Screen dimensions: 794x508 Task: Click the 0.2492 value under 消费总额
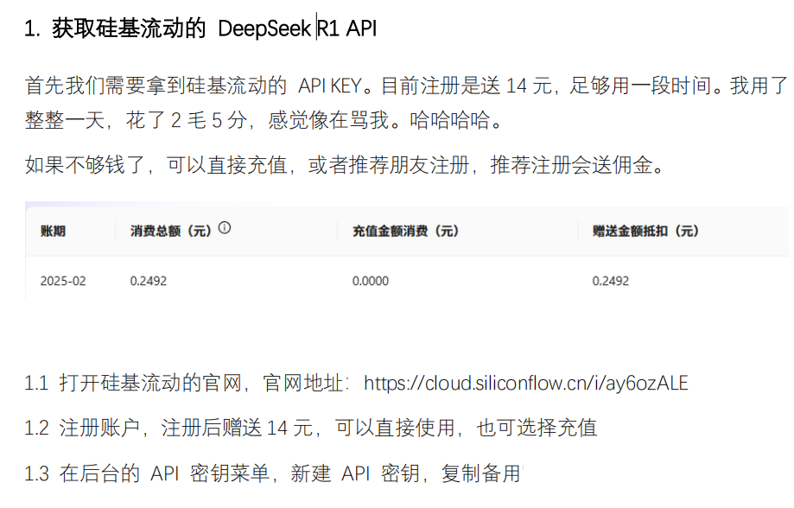(149, 281)
